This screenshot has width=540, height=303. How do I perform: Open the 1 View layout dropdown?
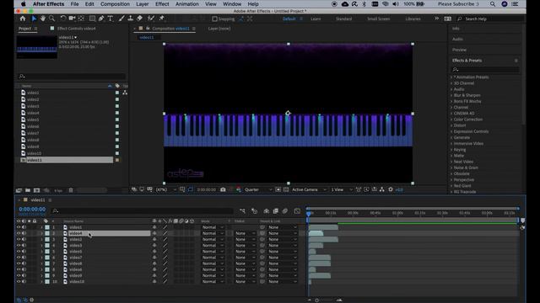point(342,189)
